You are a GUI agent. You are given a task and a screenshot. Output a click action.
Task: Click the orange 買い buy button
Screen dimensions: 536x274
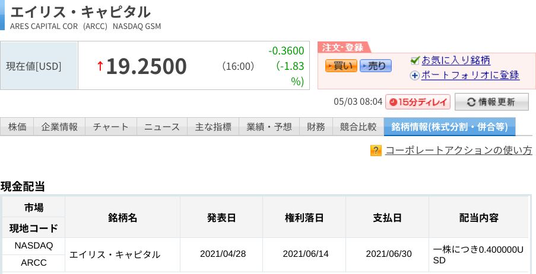[341, 66]
